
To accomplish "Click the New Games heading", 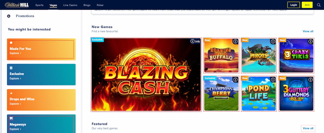I will click(x=102, y=27).
